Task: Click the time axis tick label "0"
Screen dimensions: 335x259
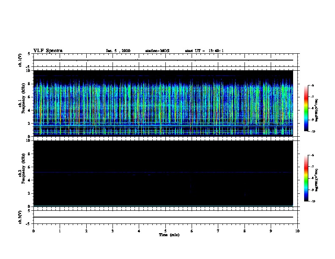Action: 33,231
